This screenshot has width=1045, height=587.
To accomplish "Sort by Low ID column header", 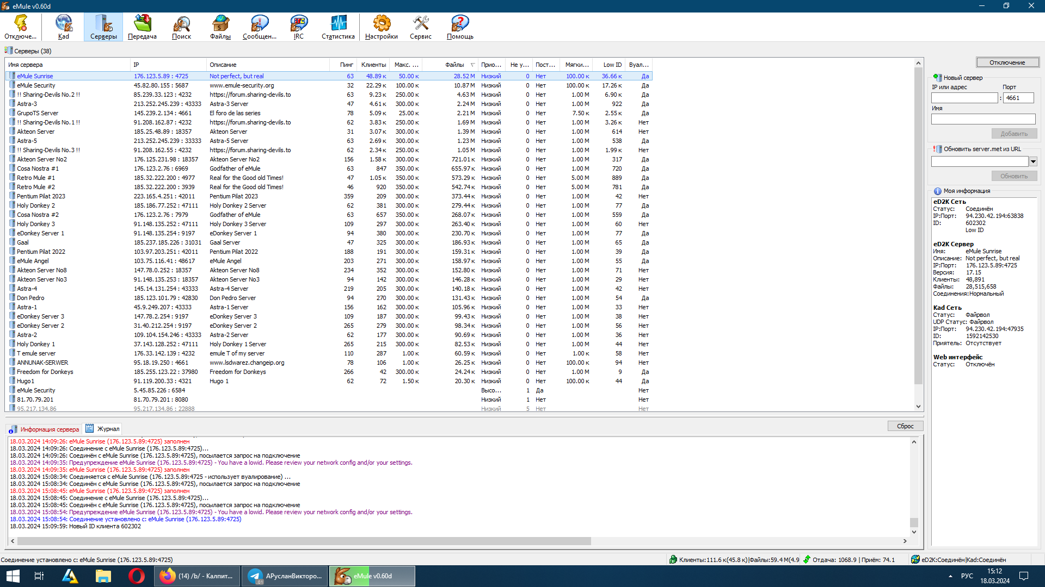I will 609,65.
